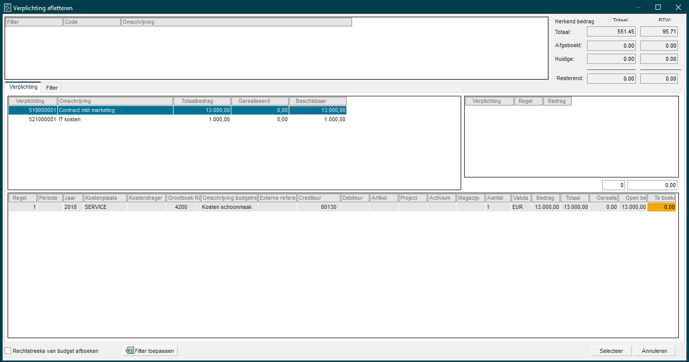Close the Verplichting afletteren window
Image resolution: width=689 pixels, height=362 pixels.
pyautogui.click(x=678, y=7)
